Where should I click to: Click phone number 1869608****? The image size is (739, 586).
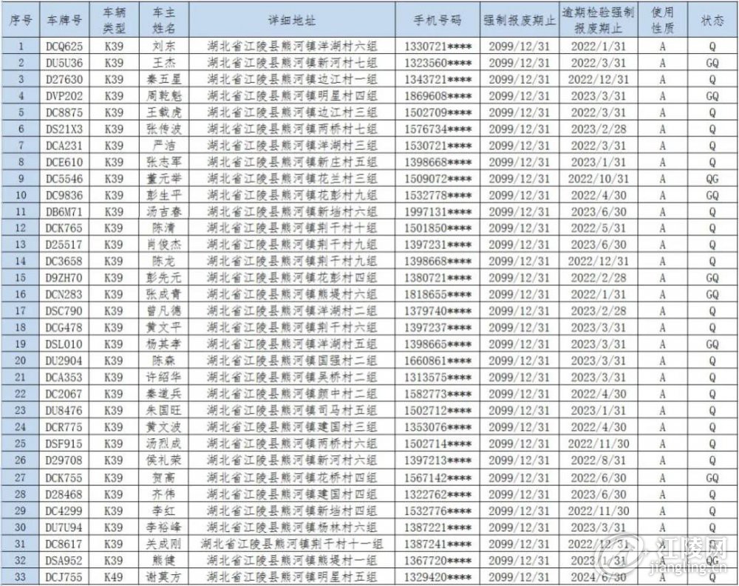[x=437, y=96]
